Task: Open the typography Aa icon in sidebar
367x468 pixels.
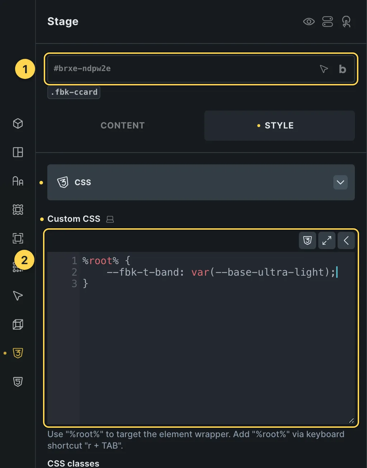Action: point(18,181)
